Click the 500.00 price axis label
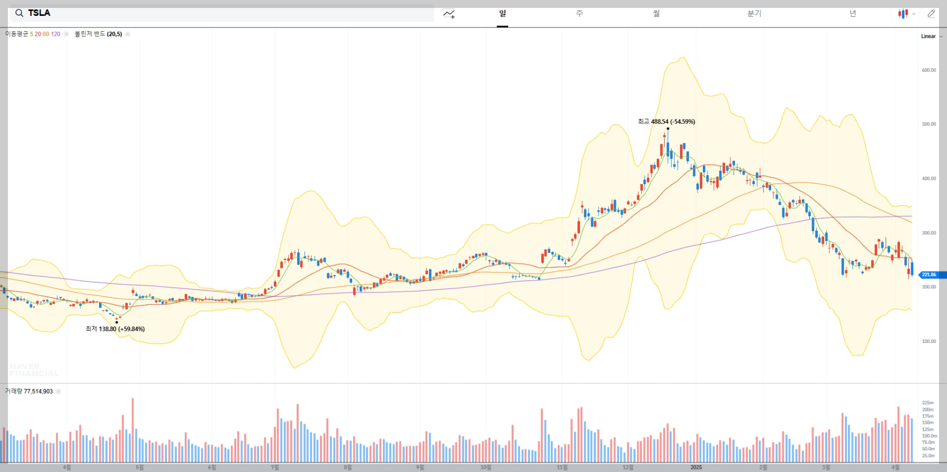This screenshot has width=947, height=472. [929, 124]
